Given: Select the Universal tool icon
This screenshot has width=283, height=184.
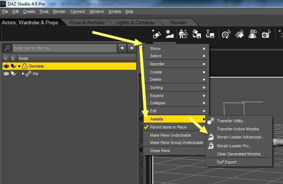Looking at the screenshot, I should pyautogui.click(x=226, y=34).
